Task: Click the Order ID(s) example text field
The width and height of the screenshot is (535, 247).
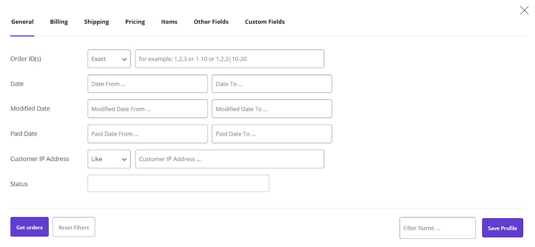Action: pos(230,59)
